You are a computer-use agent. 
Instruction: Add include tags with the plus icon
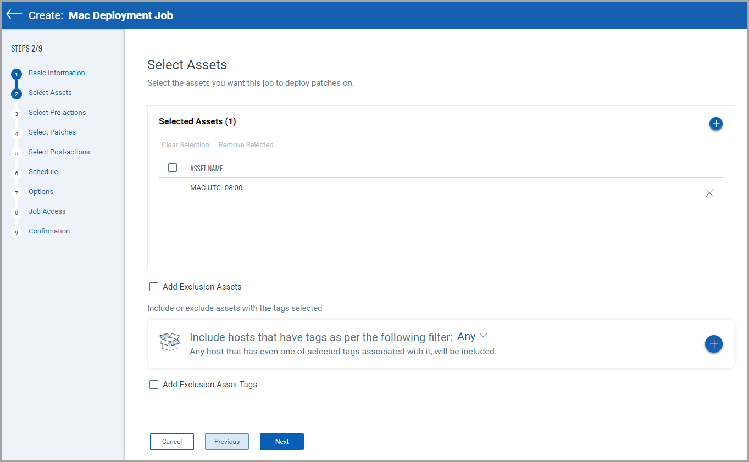(x=714, y=344)
